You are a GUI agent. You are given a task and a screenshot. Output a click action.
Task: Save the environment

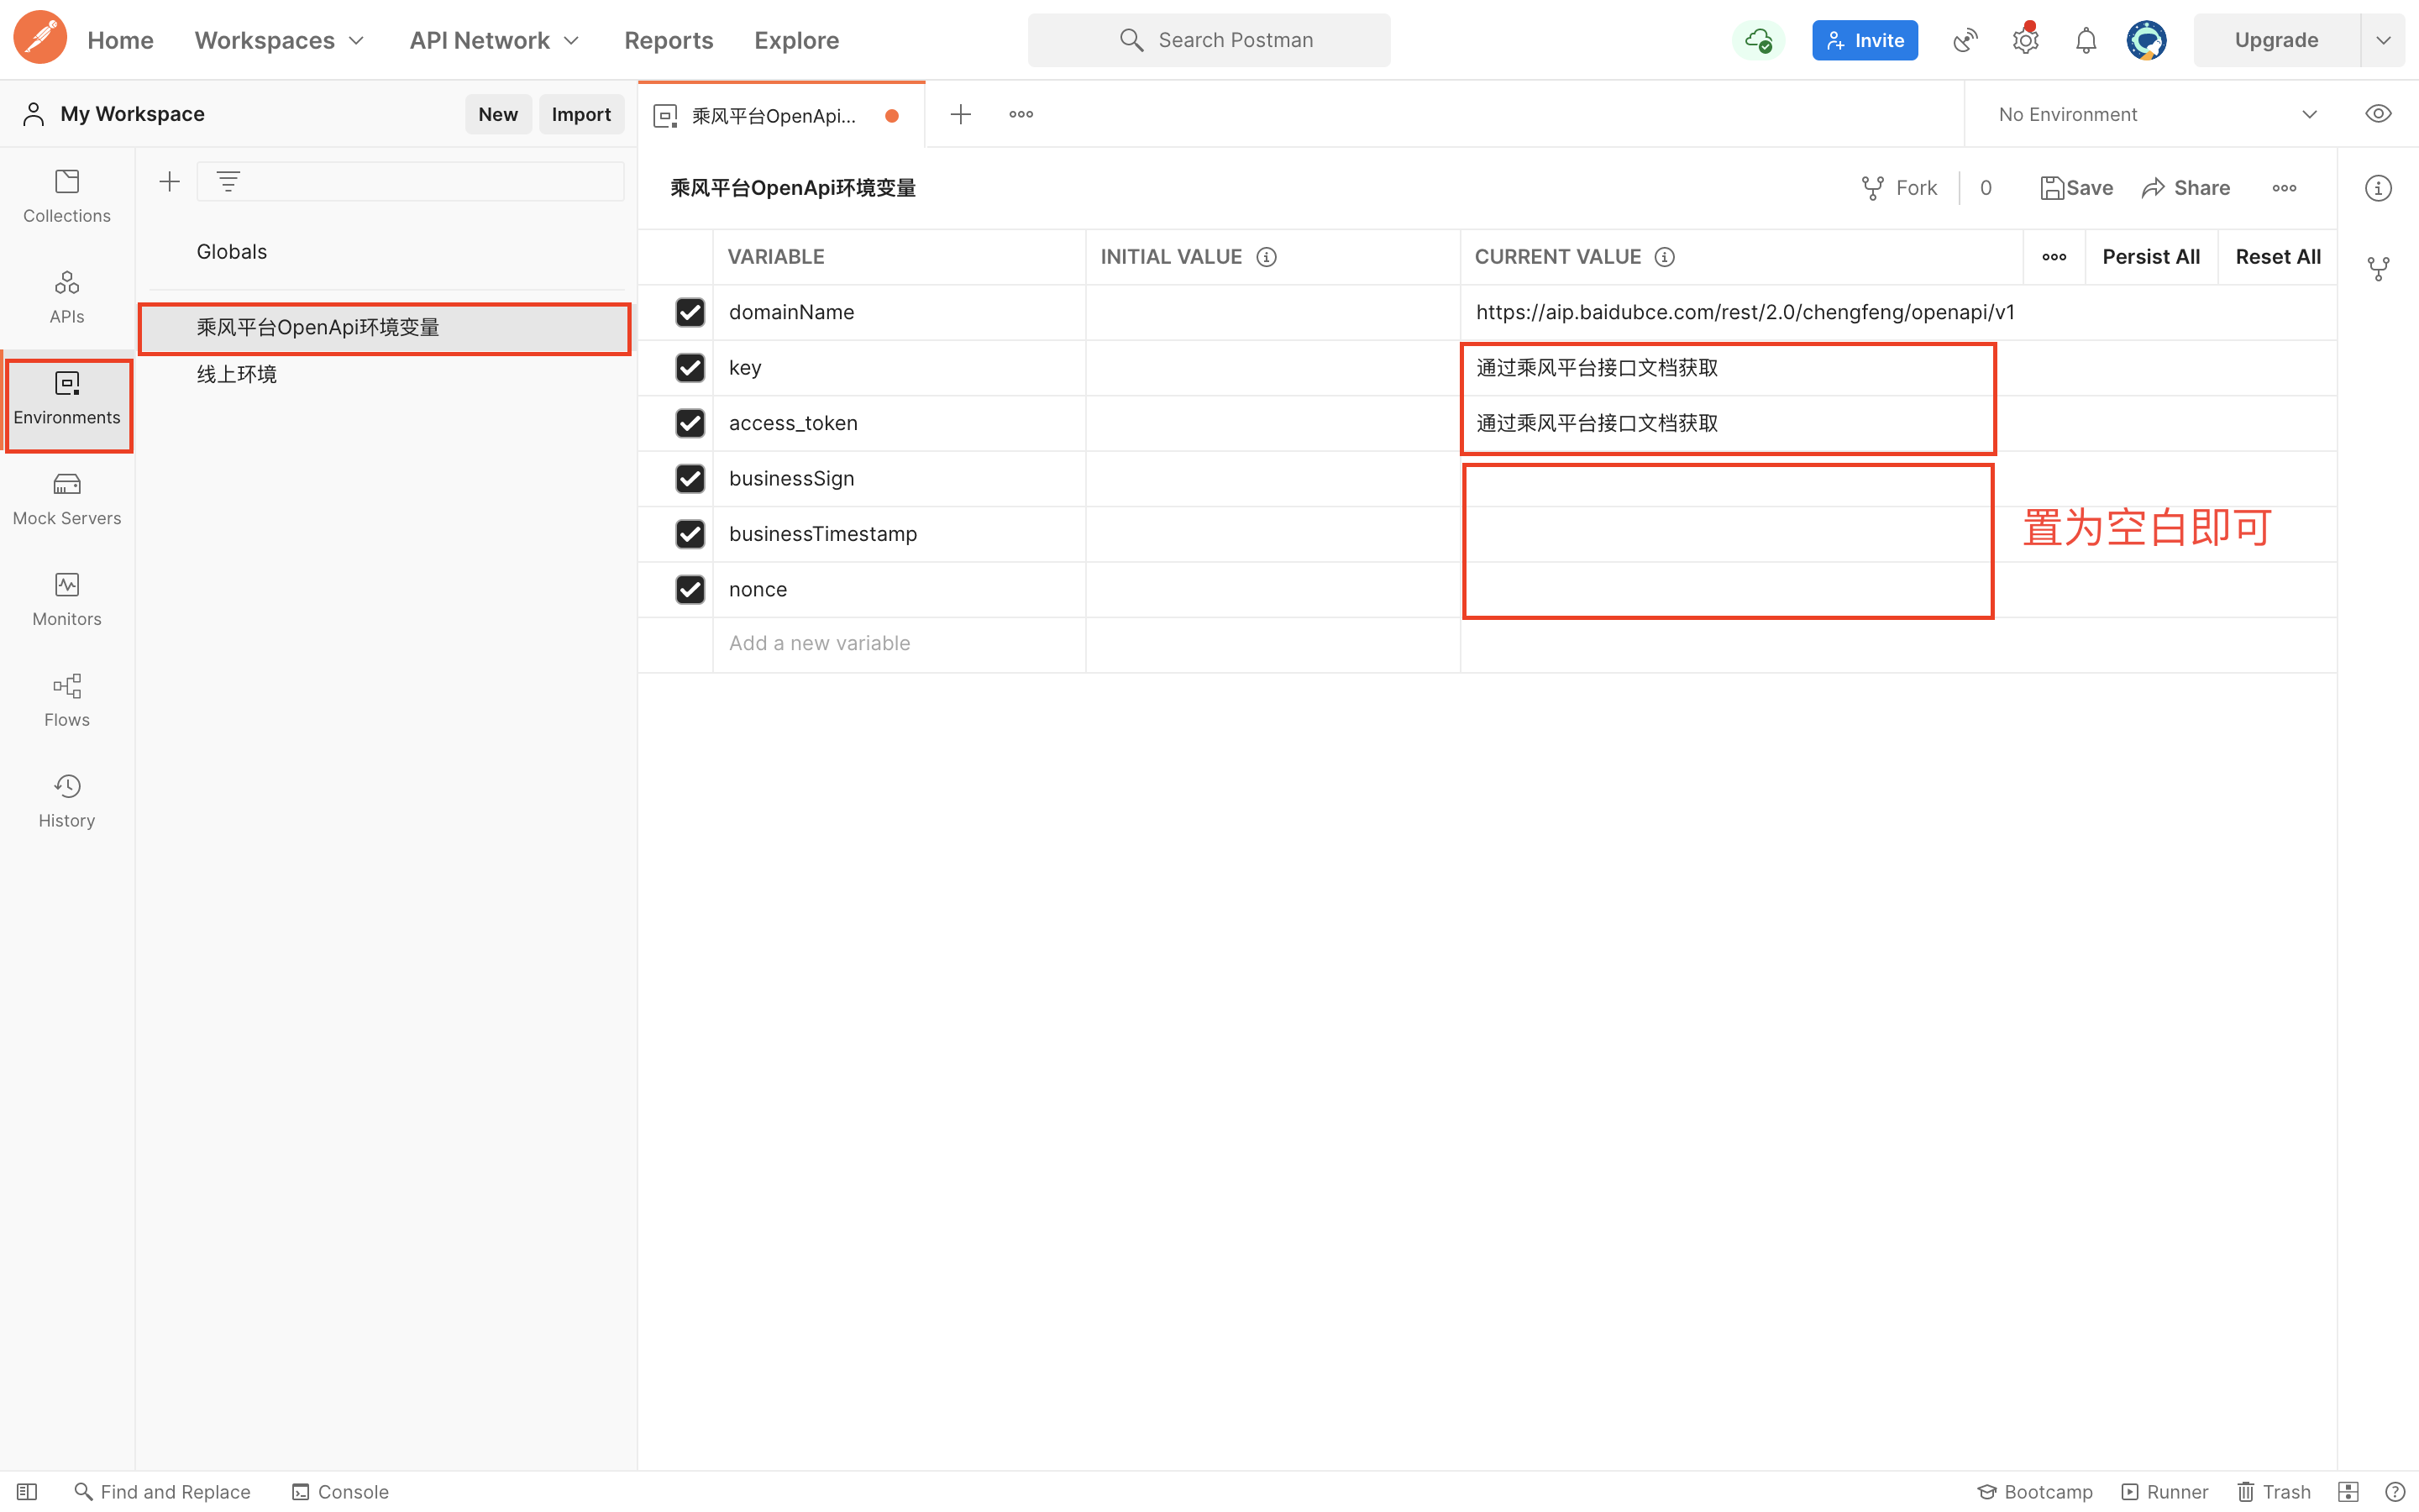tap(2076, 188)
